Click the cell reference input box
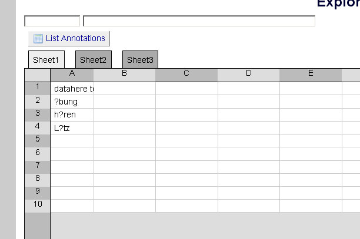Viewport: 360px width, 239px height. pyautogui.click(x=52, y=21)
